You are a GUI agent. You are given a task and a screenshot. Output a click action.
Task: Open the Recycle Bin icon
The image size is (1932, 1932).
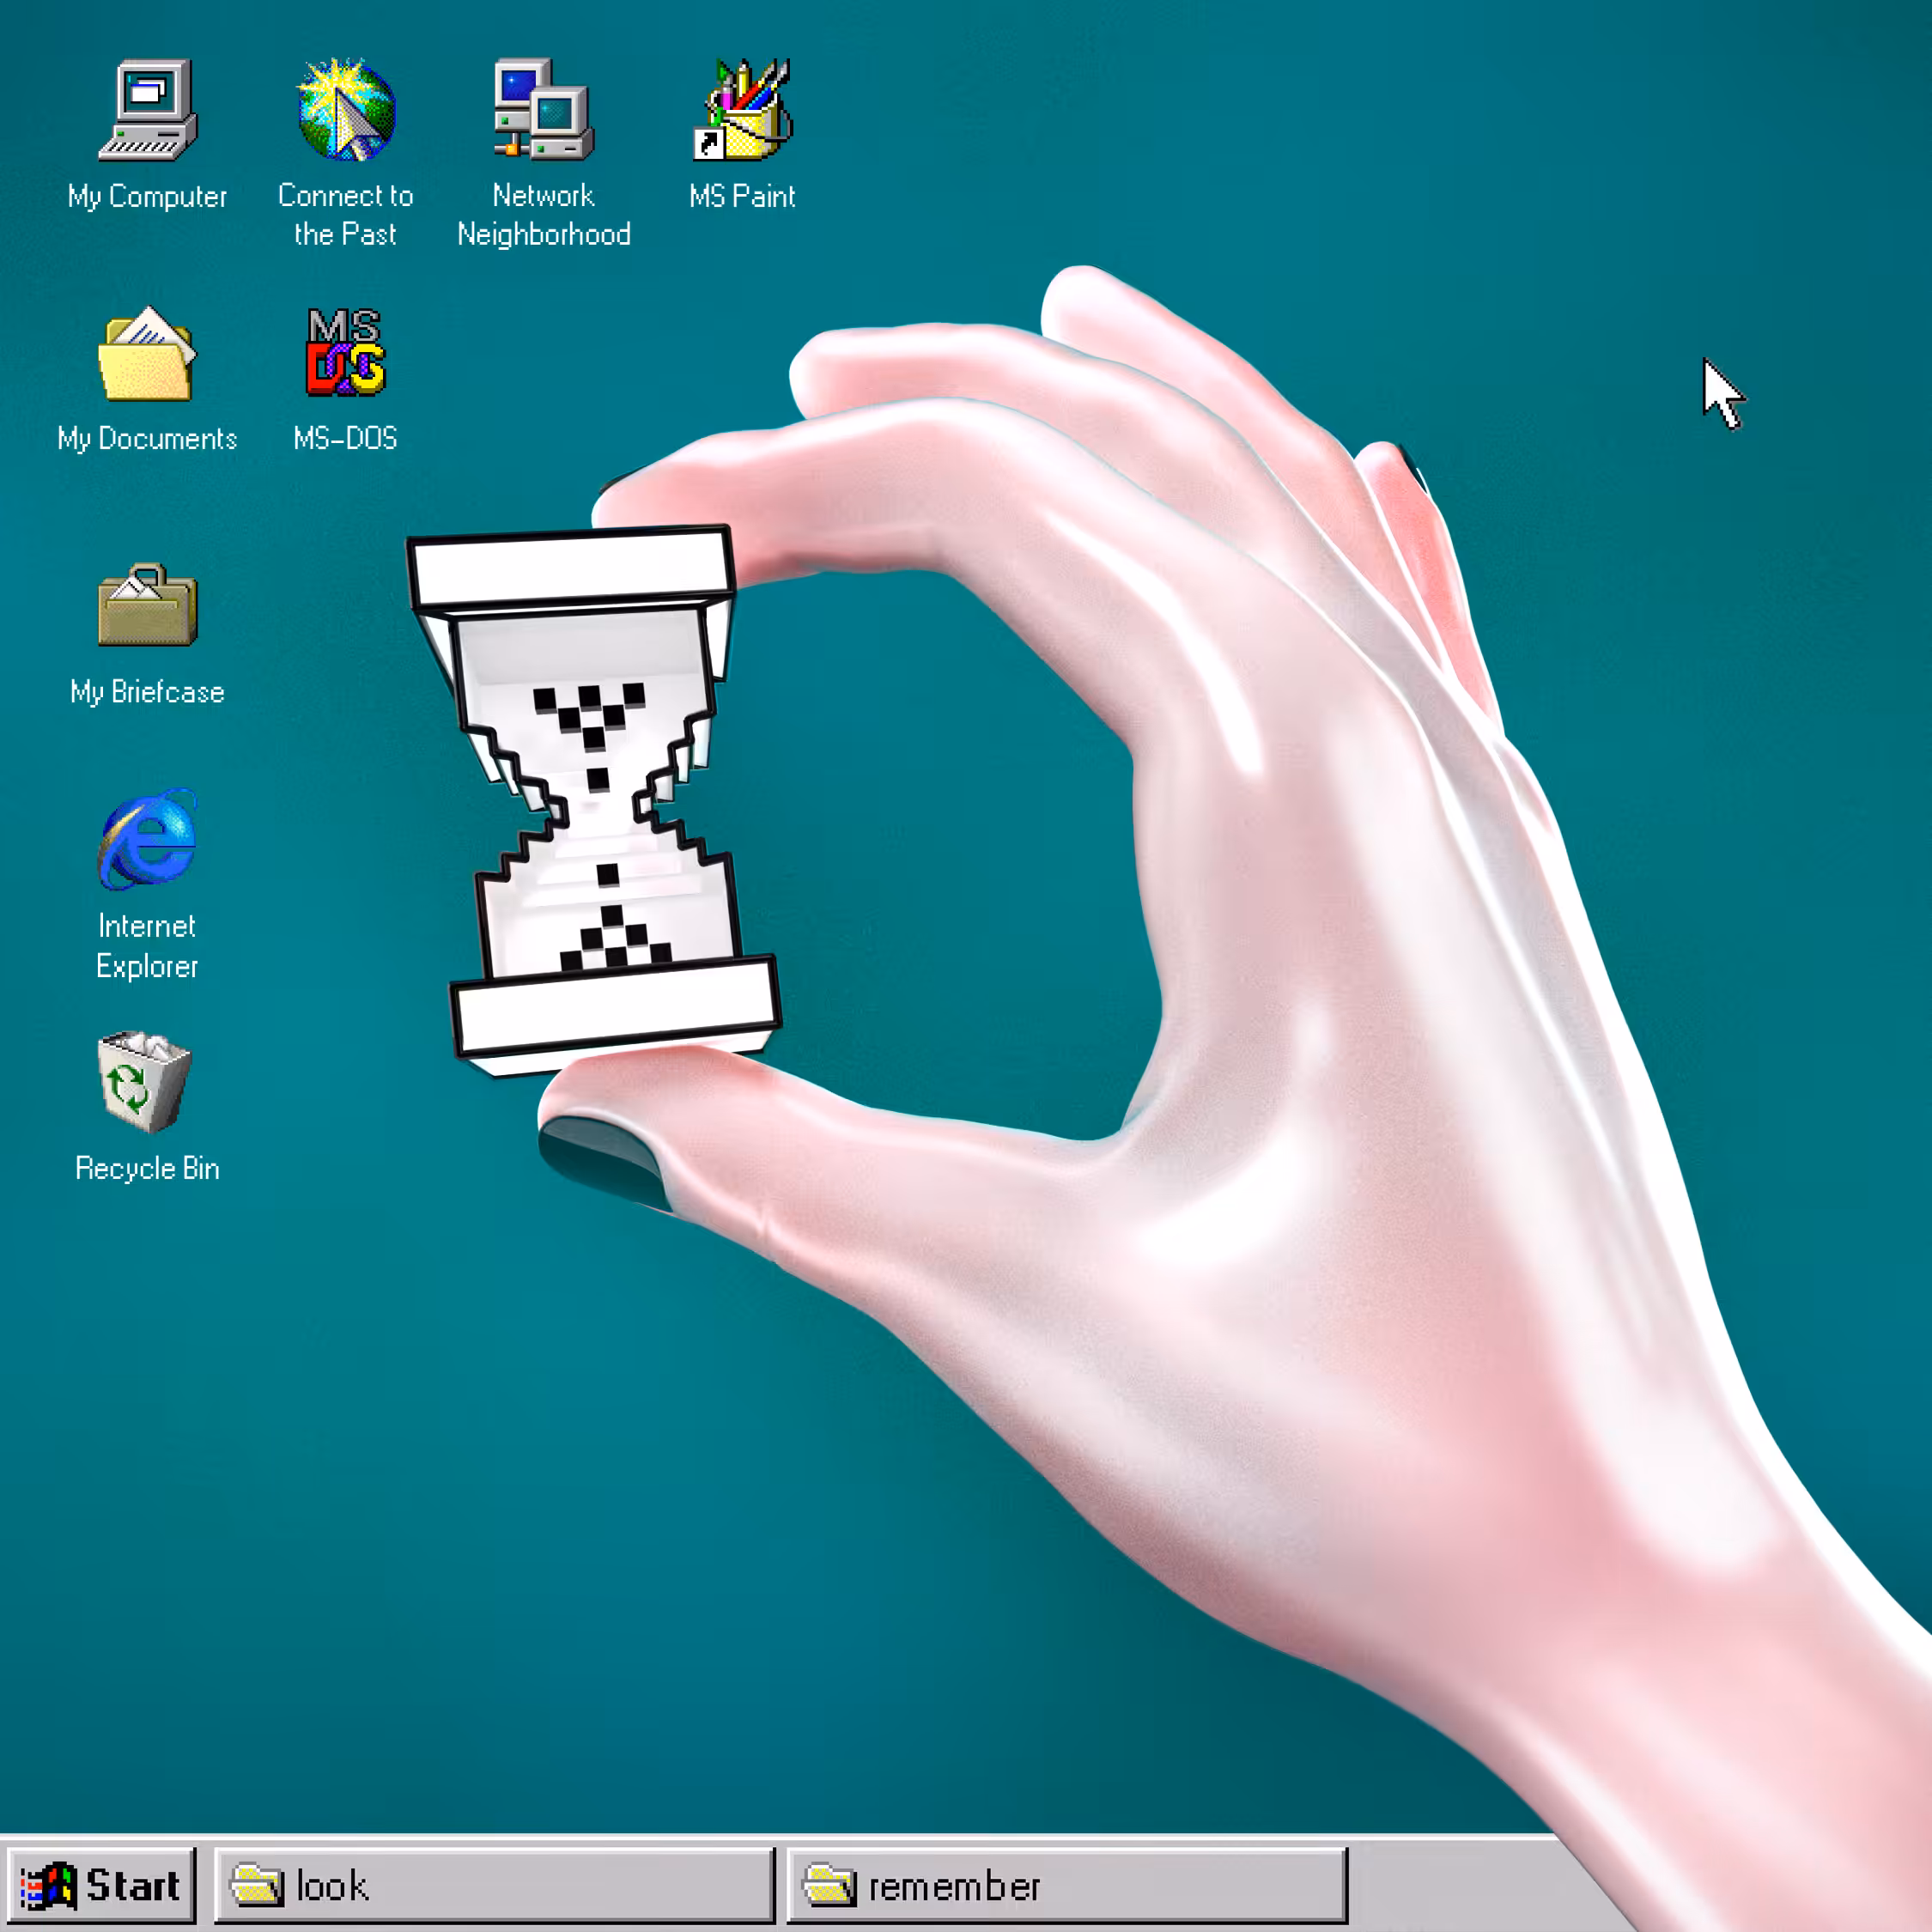(x=146, y=1081)
